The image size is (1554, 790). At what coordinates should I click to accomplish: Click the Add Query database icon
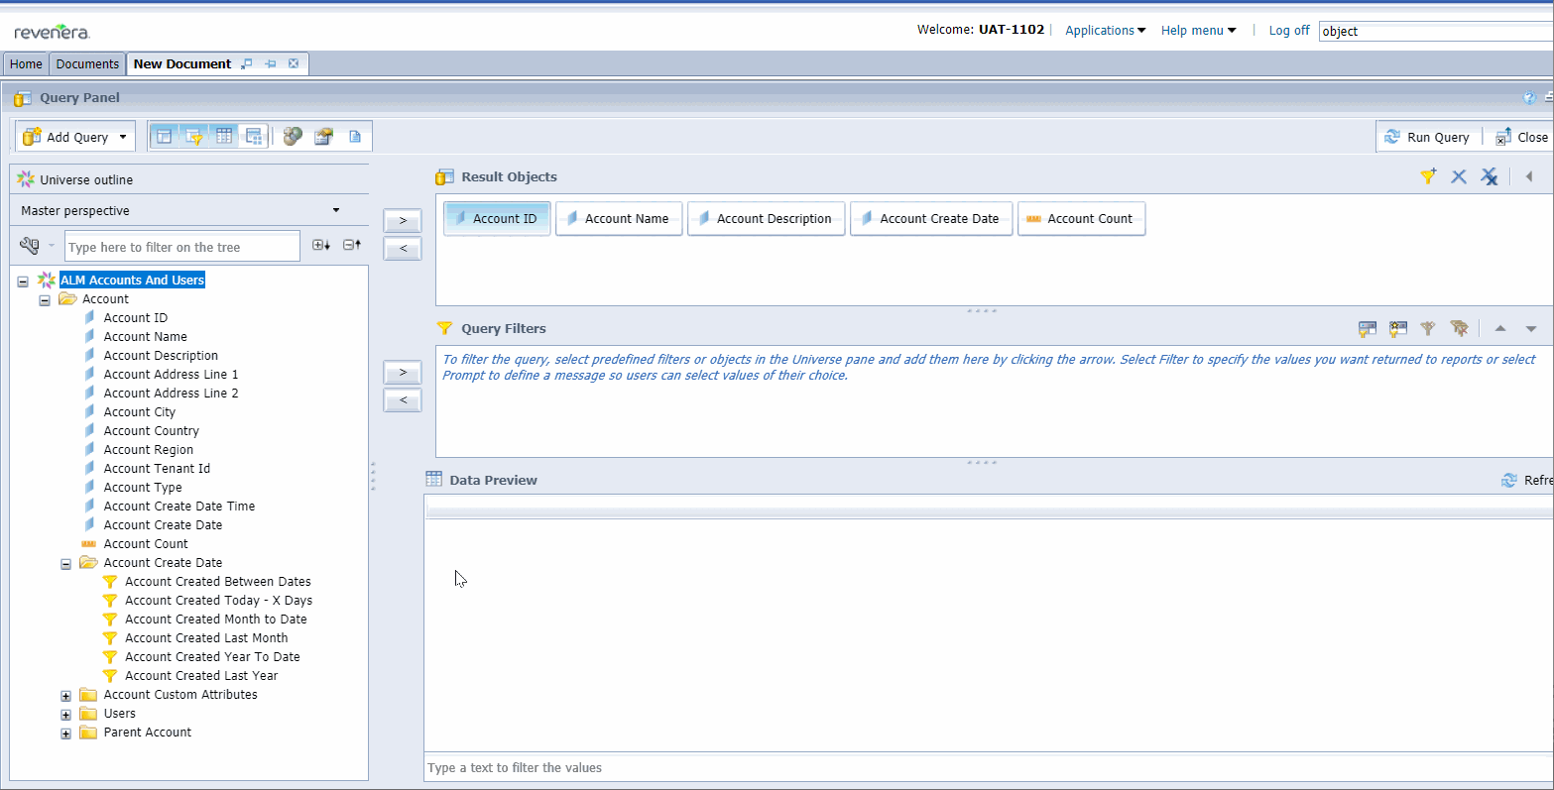coord(32,137)
